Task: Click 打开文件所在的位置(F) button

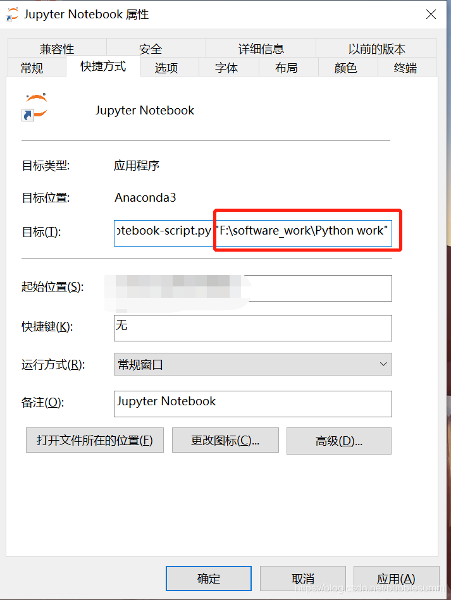Action: pos(95,441)
